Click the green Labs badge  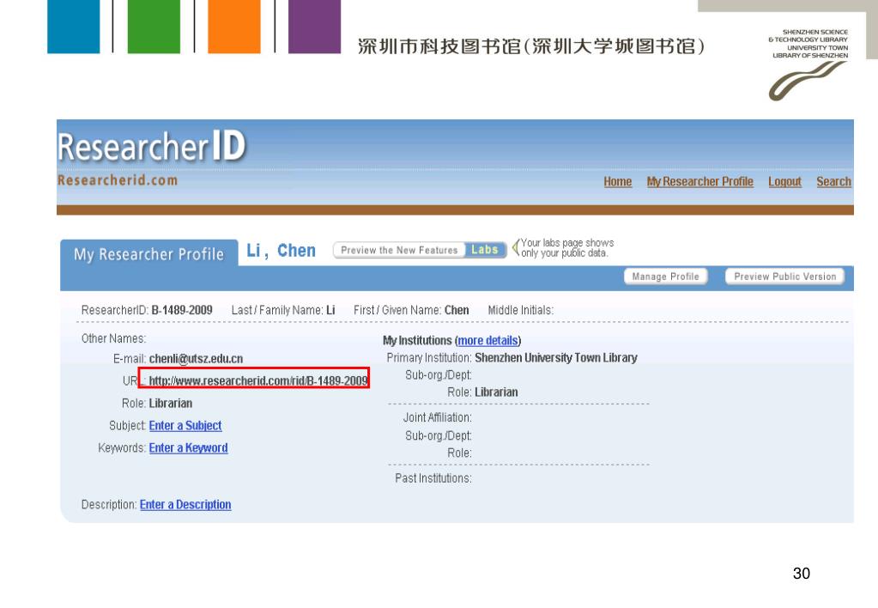485,250
